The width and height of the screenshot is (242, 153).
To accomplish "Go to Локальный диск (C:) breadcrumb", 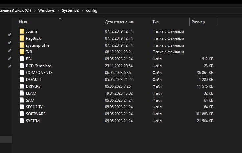I will point(15,10).
